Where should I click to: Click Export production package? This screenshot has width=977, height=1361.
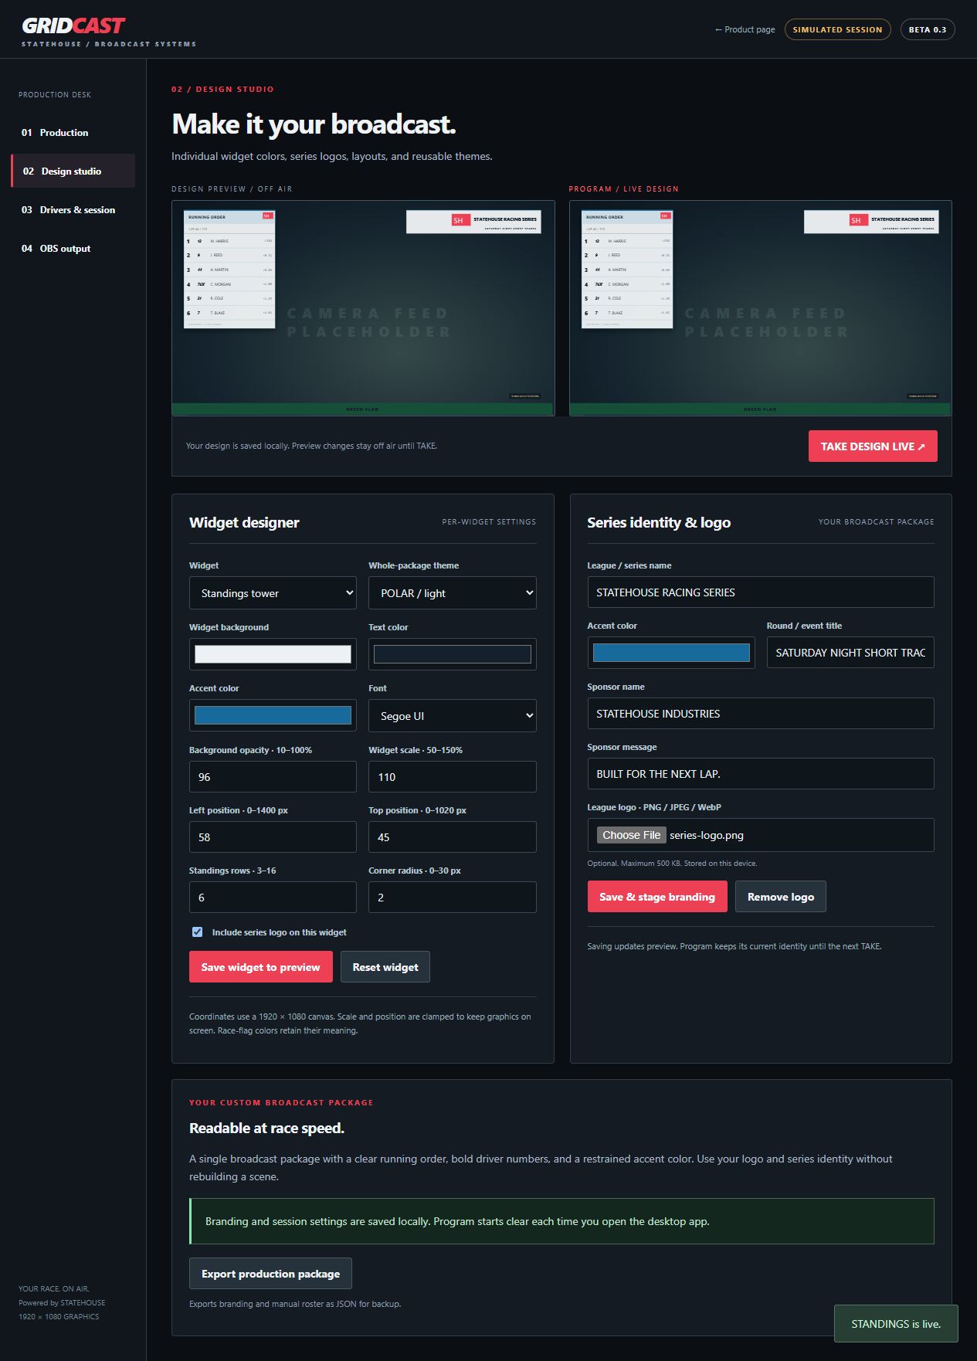[270, 1274]
